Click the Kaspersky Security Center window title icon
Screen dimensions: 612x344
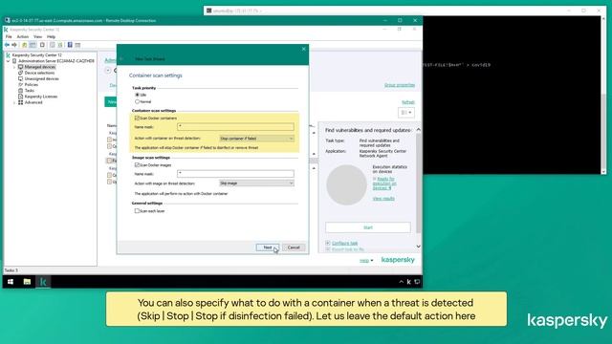pyautogui.click(x=6, y=30)
